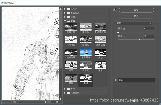Select the 撕边 filter thumbnail
161x105 pixels.
[100, 52]
